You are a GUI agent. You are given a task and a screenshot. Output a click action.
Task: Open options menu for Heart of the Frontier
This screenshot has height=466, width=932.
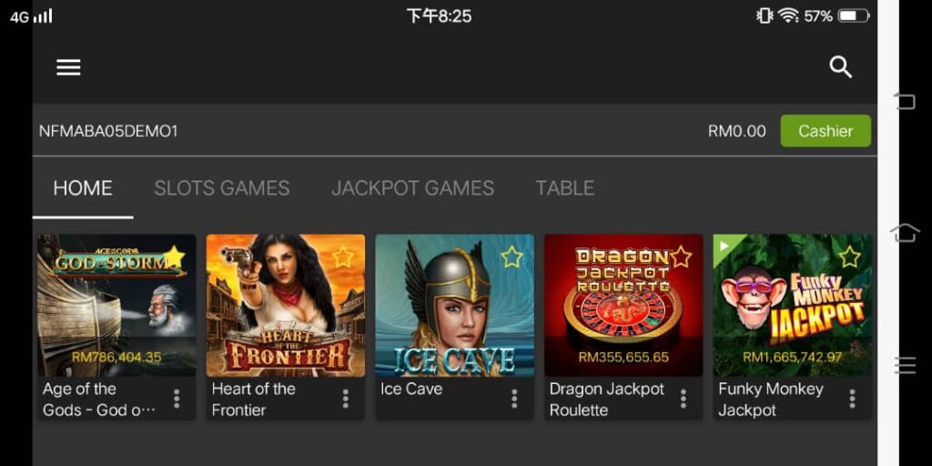pos(345,399)
